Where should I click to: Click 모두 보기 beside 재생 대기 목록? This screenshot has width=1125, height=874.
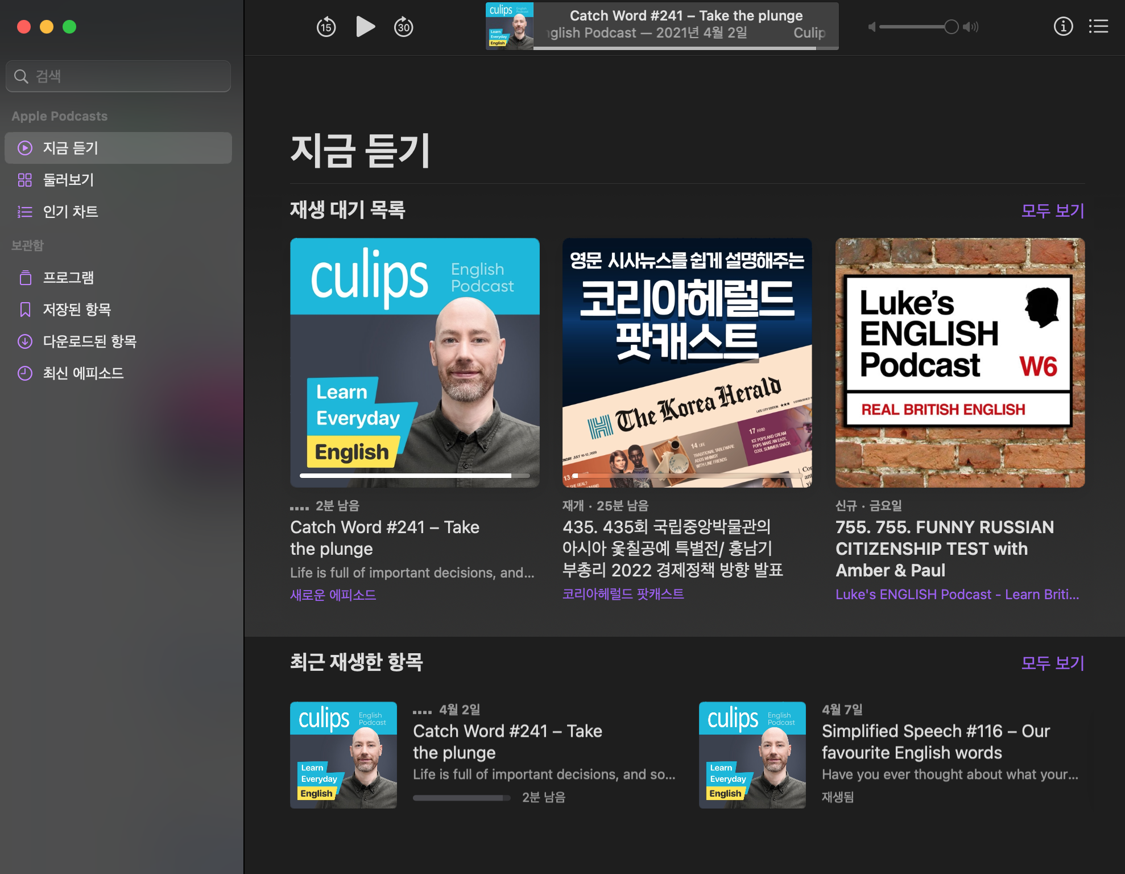[1052, 211]
